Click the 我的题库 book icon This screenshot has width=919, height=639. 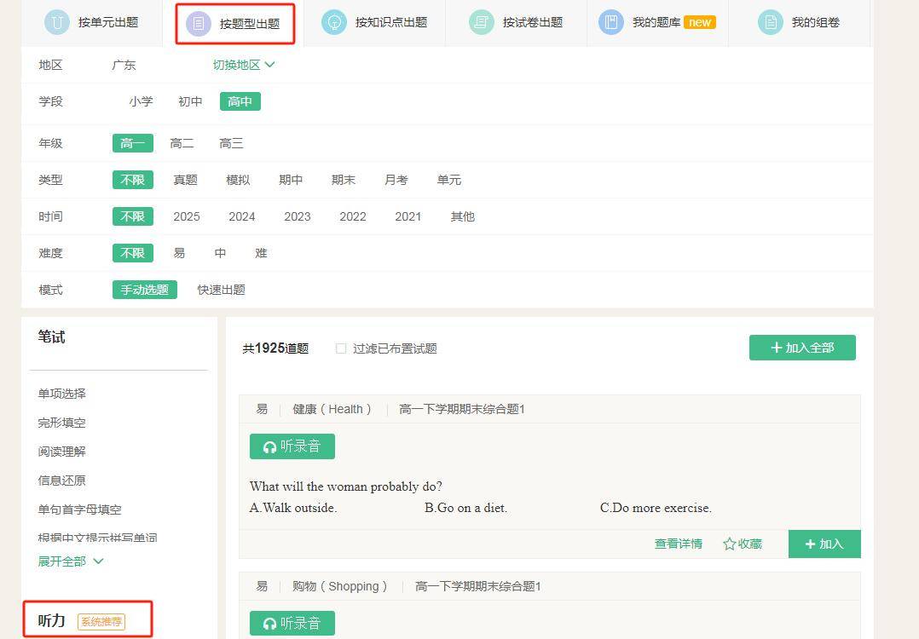(610, 22)
